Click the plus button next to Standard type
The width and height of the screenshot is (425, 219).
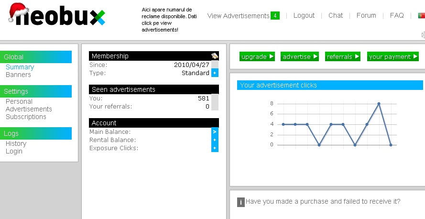(x=215, y=73)
